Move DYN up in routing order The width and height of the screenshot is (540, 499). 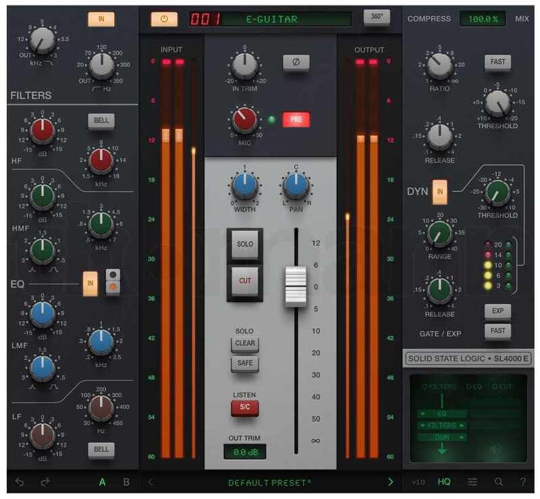(463, 437)
